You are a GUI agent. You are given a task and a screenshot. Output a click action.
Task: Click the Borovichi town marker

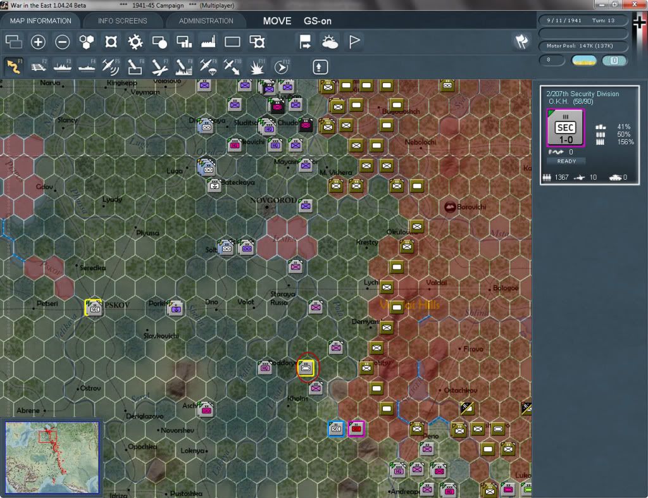450,207
